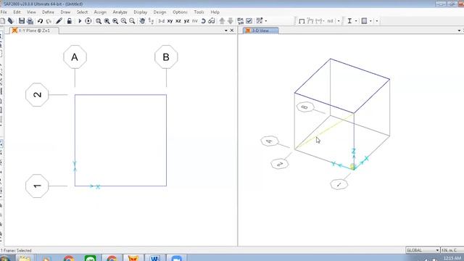Click the Open file icon beside New Model
Image resolution: width=464 pixels, height=261 pixels.
pos(11,21)
